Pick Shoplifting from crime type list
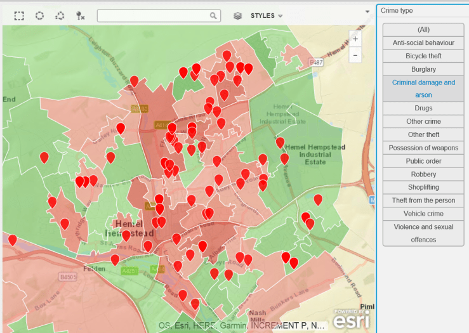469x333 pixels. [423, 187]
